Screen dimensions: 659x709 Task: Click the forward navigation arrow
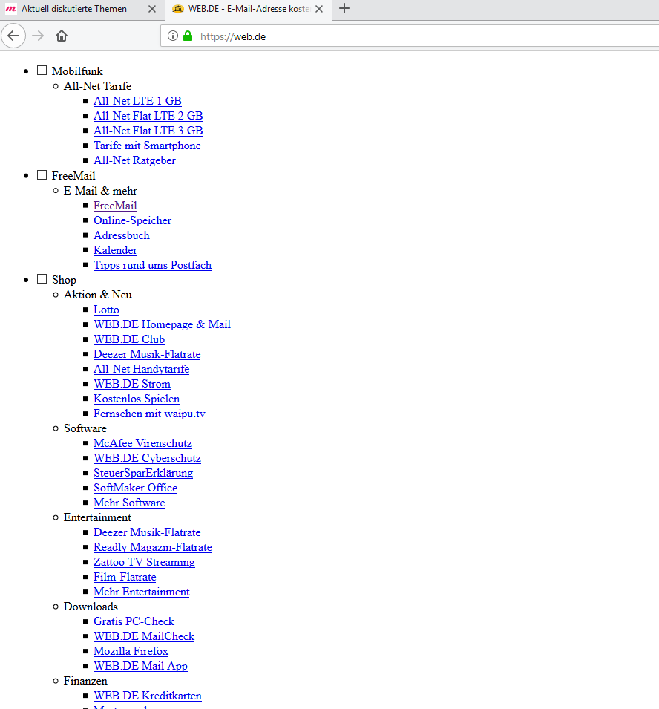[x=38, y=36]
